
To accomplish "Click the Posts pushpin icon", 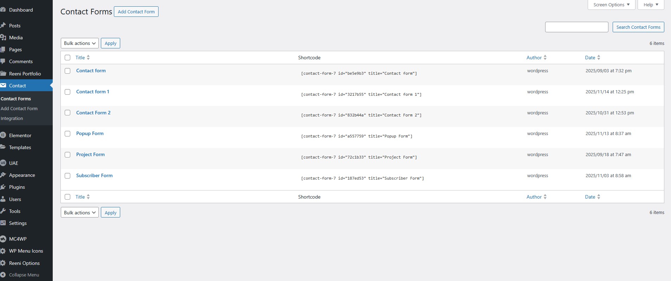I will pos(3,26).
